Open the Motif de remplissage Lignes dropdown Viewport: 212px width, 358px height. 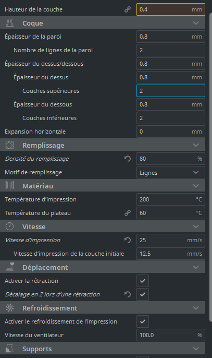click(171, 172)
